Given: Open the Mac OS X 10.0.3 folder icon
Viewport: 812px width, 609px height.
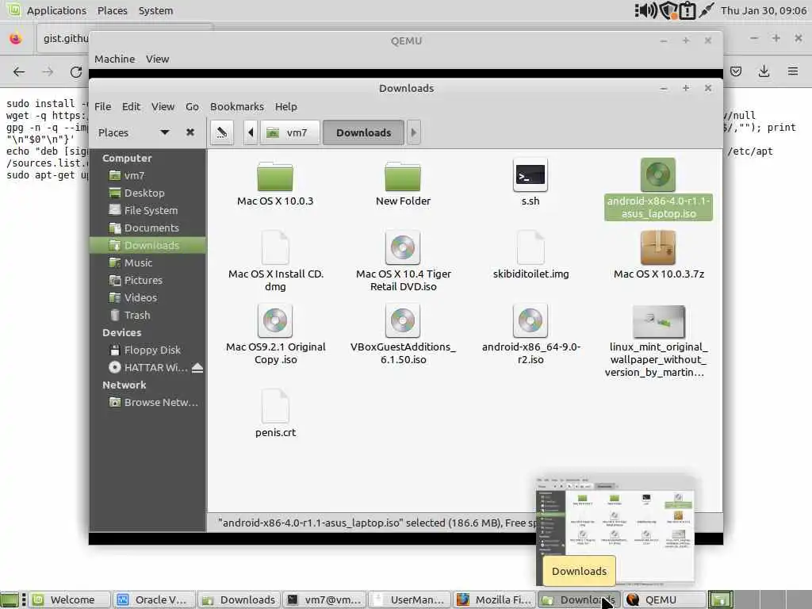Looking at the screenshot, I should click(x=275, y=176).
